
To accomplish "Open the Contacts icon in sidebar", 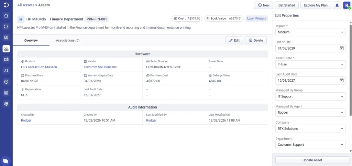I will click(x=6, y=38).
